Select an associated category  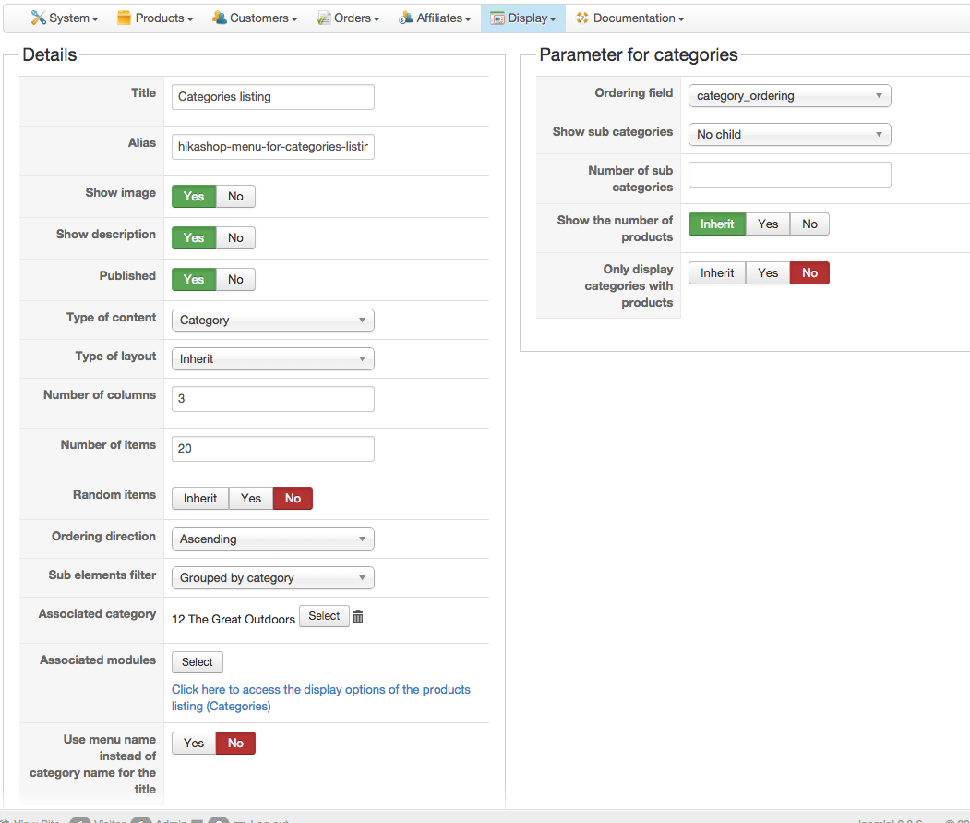coord(324,616)
